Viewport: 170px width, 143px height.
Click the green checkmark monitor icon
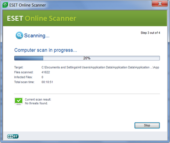pos(19,101)
